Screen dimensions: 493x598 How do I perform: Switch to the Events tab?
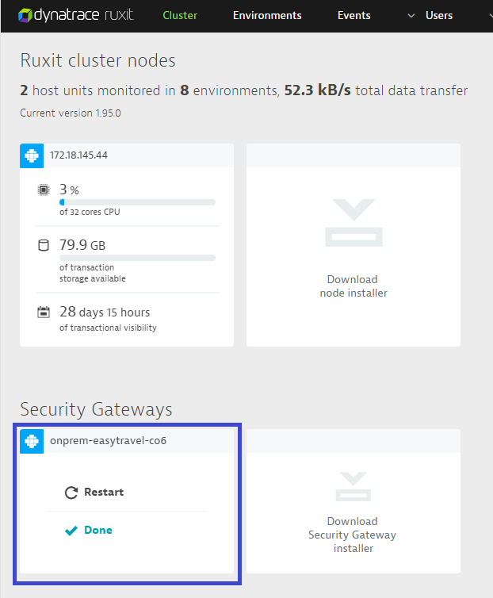[x=354, y=16]
